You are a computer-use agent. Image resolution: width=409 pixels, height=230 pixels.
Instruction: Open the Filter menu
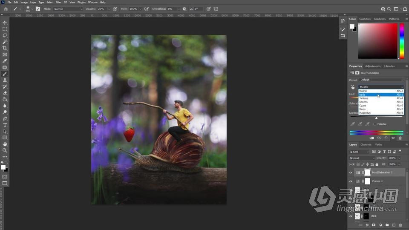pos(58,3)
